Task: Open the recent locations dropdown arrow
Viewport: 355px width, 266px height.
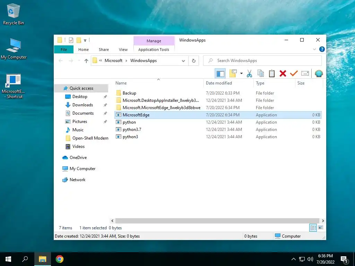Action: 79,61
